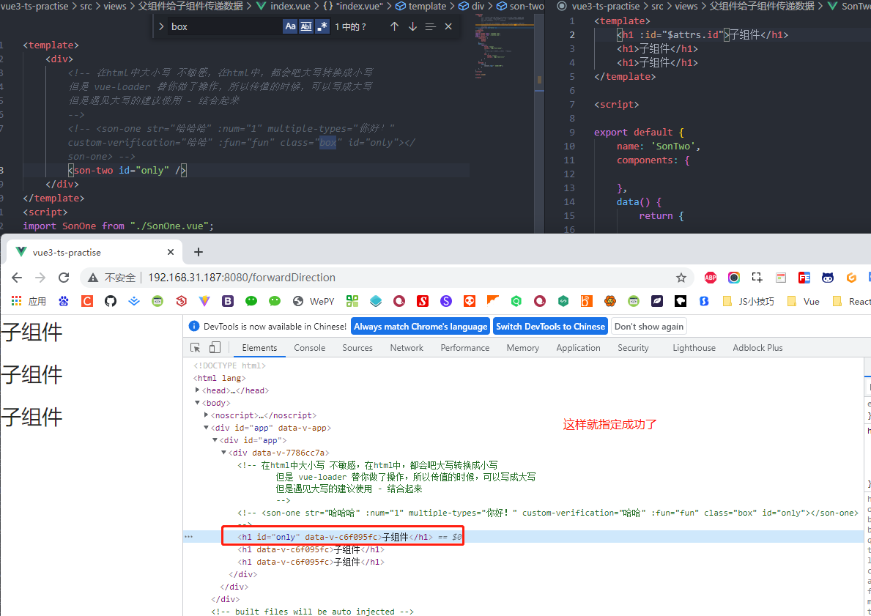The height and width of the screenshot is (616, 871).
Task: Collapse the body element node
Action: point(197,403)
